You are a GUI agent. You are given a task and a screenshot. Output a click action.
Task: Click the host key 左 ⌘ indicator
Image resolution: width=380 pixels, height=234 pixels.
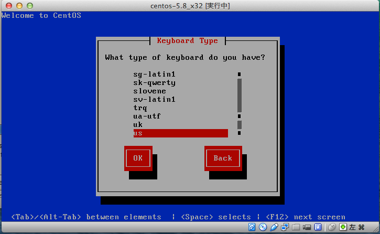pyautogui.click(x=357, y=227)
